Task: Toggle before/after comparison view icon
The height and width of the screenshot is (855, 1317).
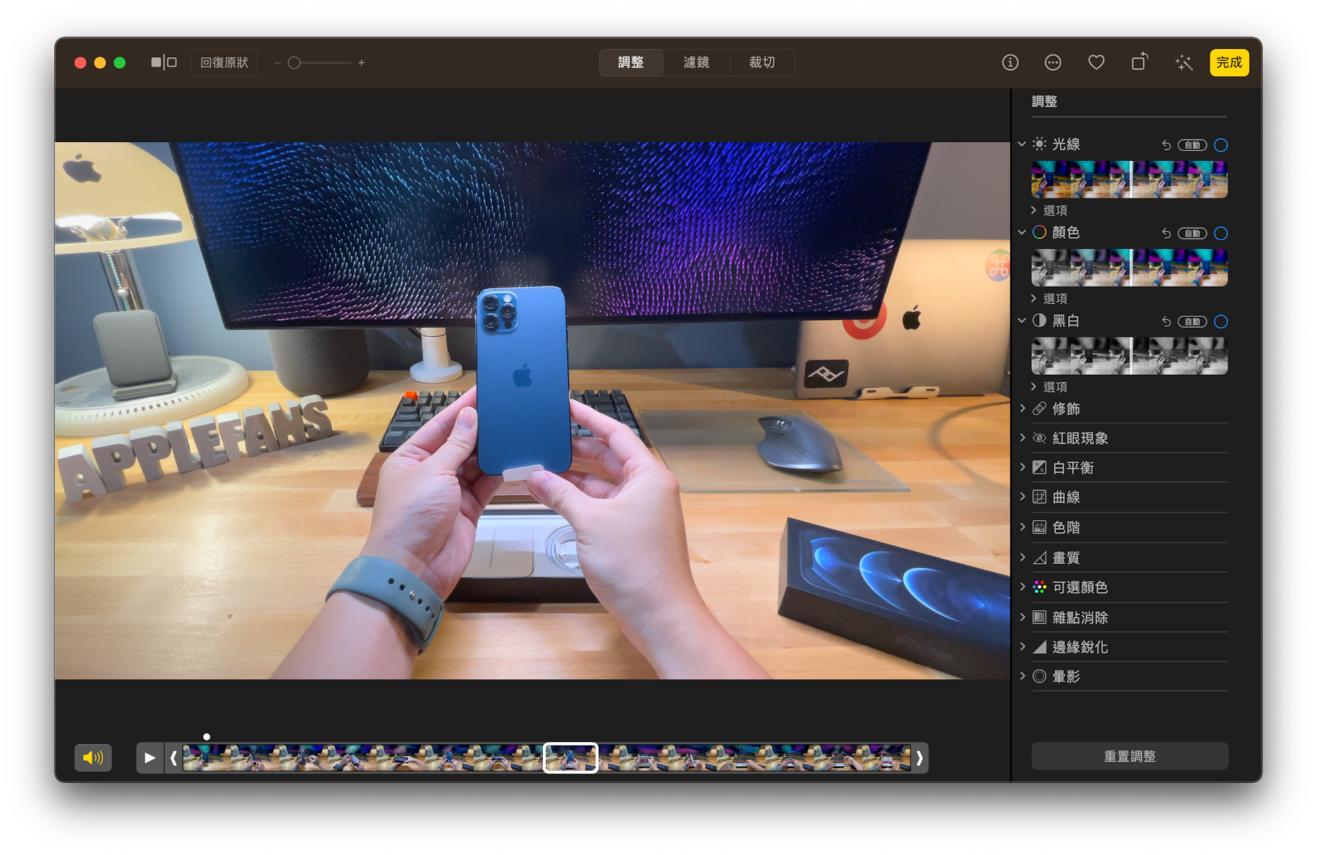Action: pos(163,62)
